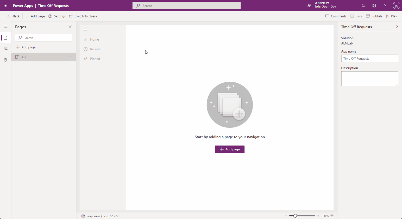Open notifications using the bell icon
Image resolution: width=402 pixels, height=219 pixels.
point(363,5)
